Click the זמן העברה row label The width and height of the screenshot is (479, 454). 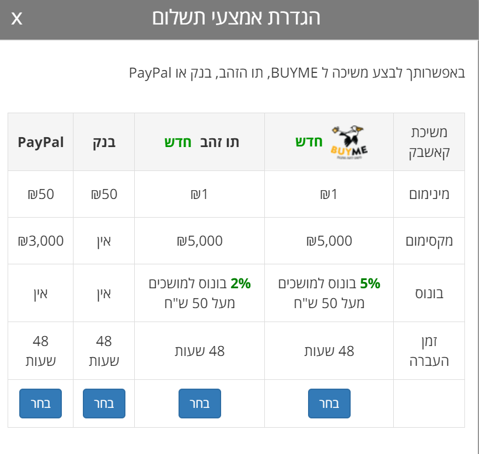click(429, 351)
